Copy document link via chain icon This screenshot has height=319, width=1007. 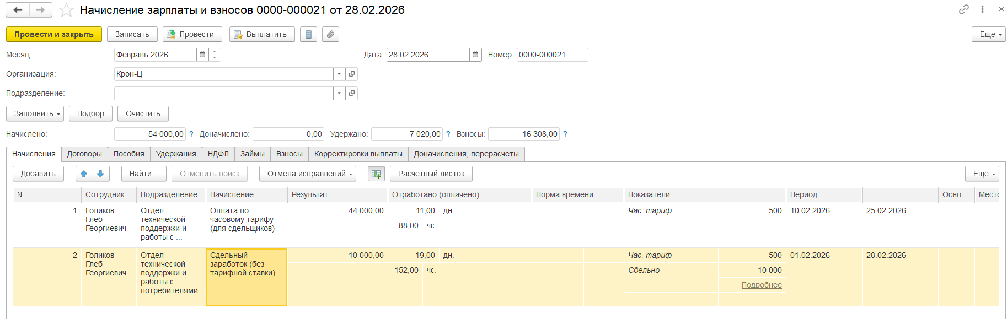point(963,9)
